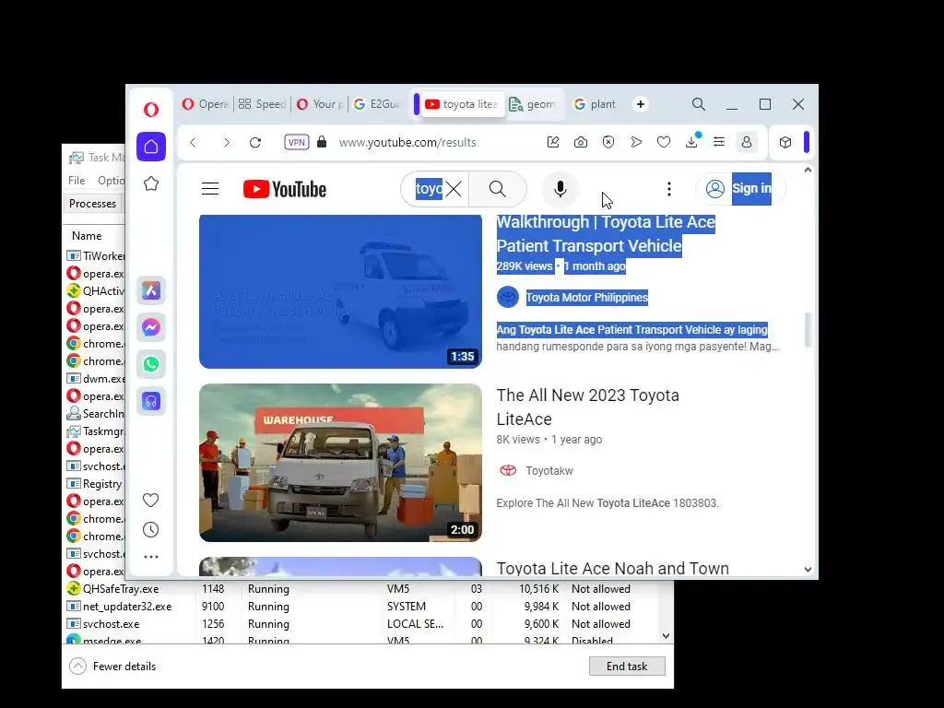Viewport: 944px width, 708px height.
Task: Add page to bookmarks with heart icon
Action: pyautogui.click(x=664, y=142)
